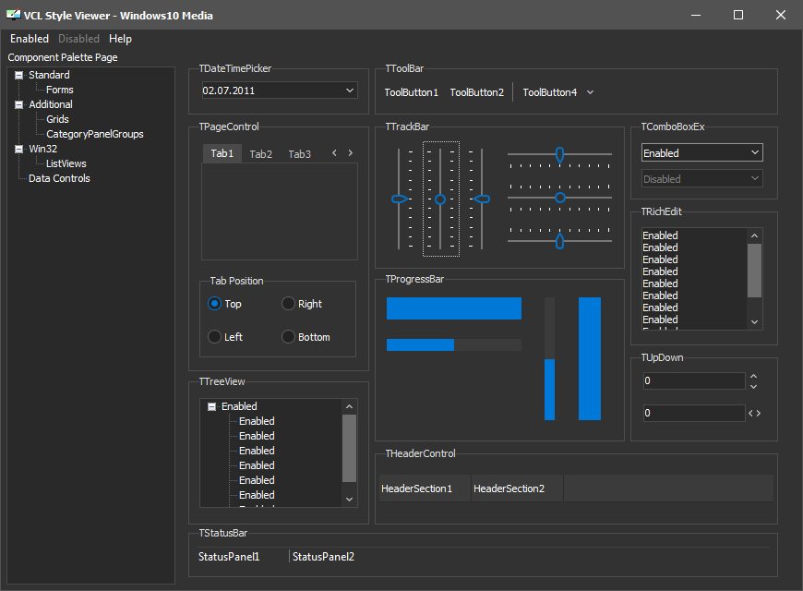Open the date picker dropdown showing 02.07.2011
This screenshot has height=591, width=803.
pos(350,90)
